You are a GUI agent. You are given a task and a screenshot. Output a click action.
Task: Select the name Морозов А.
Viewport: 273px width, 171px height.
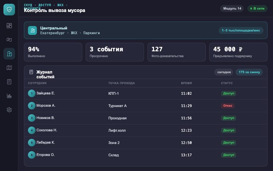point(46,105)
